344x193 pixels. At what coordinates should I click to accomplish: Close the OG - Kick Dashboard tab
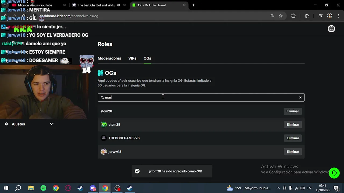coord(184,5)
